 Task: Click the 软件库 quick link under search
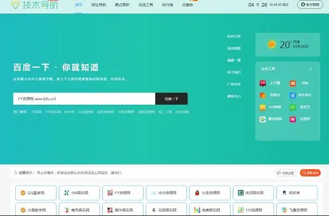pyautogui.click(x=69, y=112)
